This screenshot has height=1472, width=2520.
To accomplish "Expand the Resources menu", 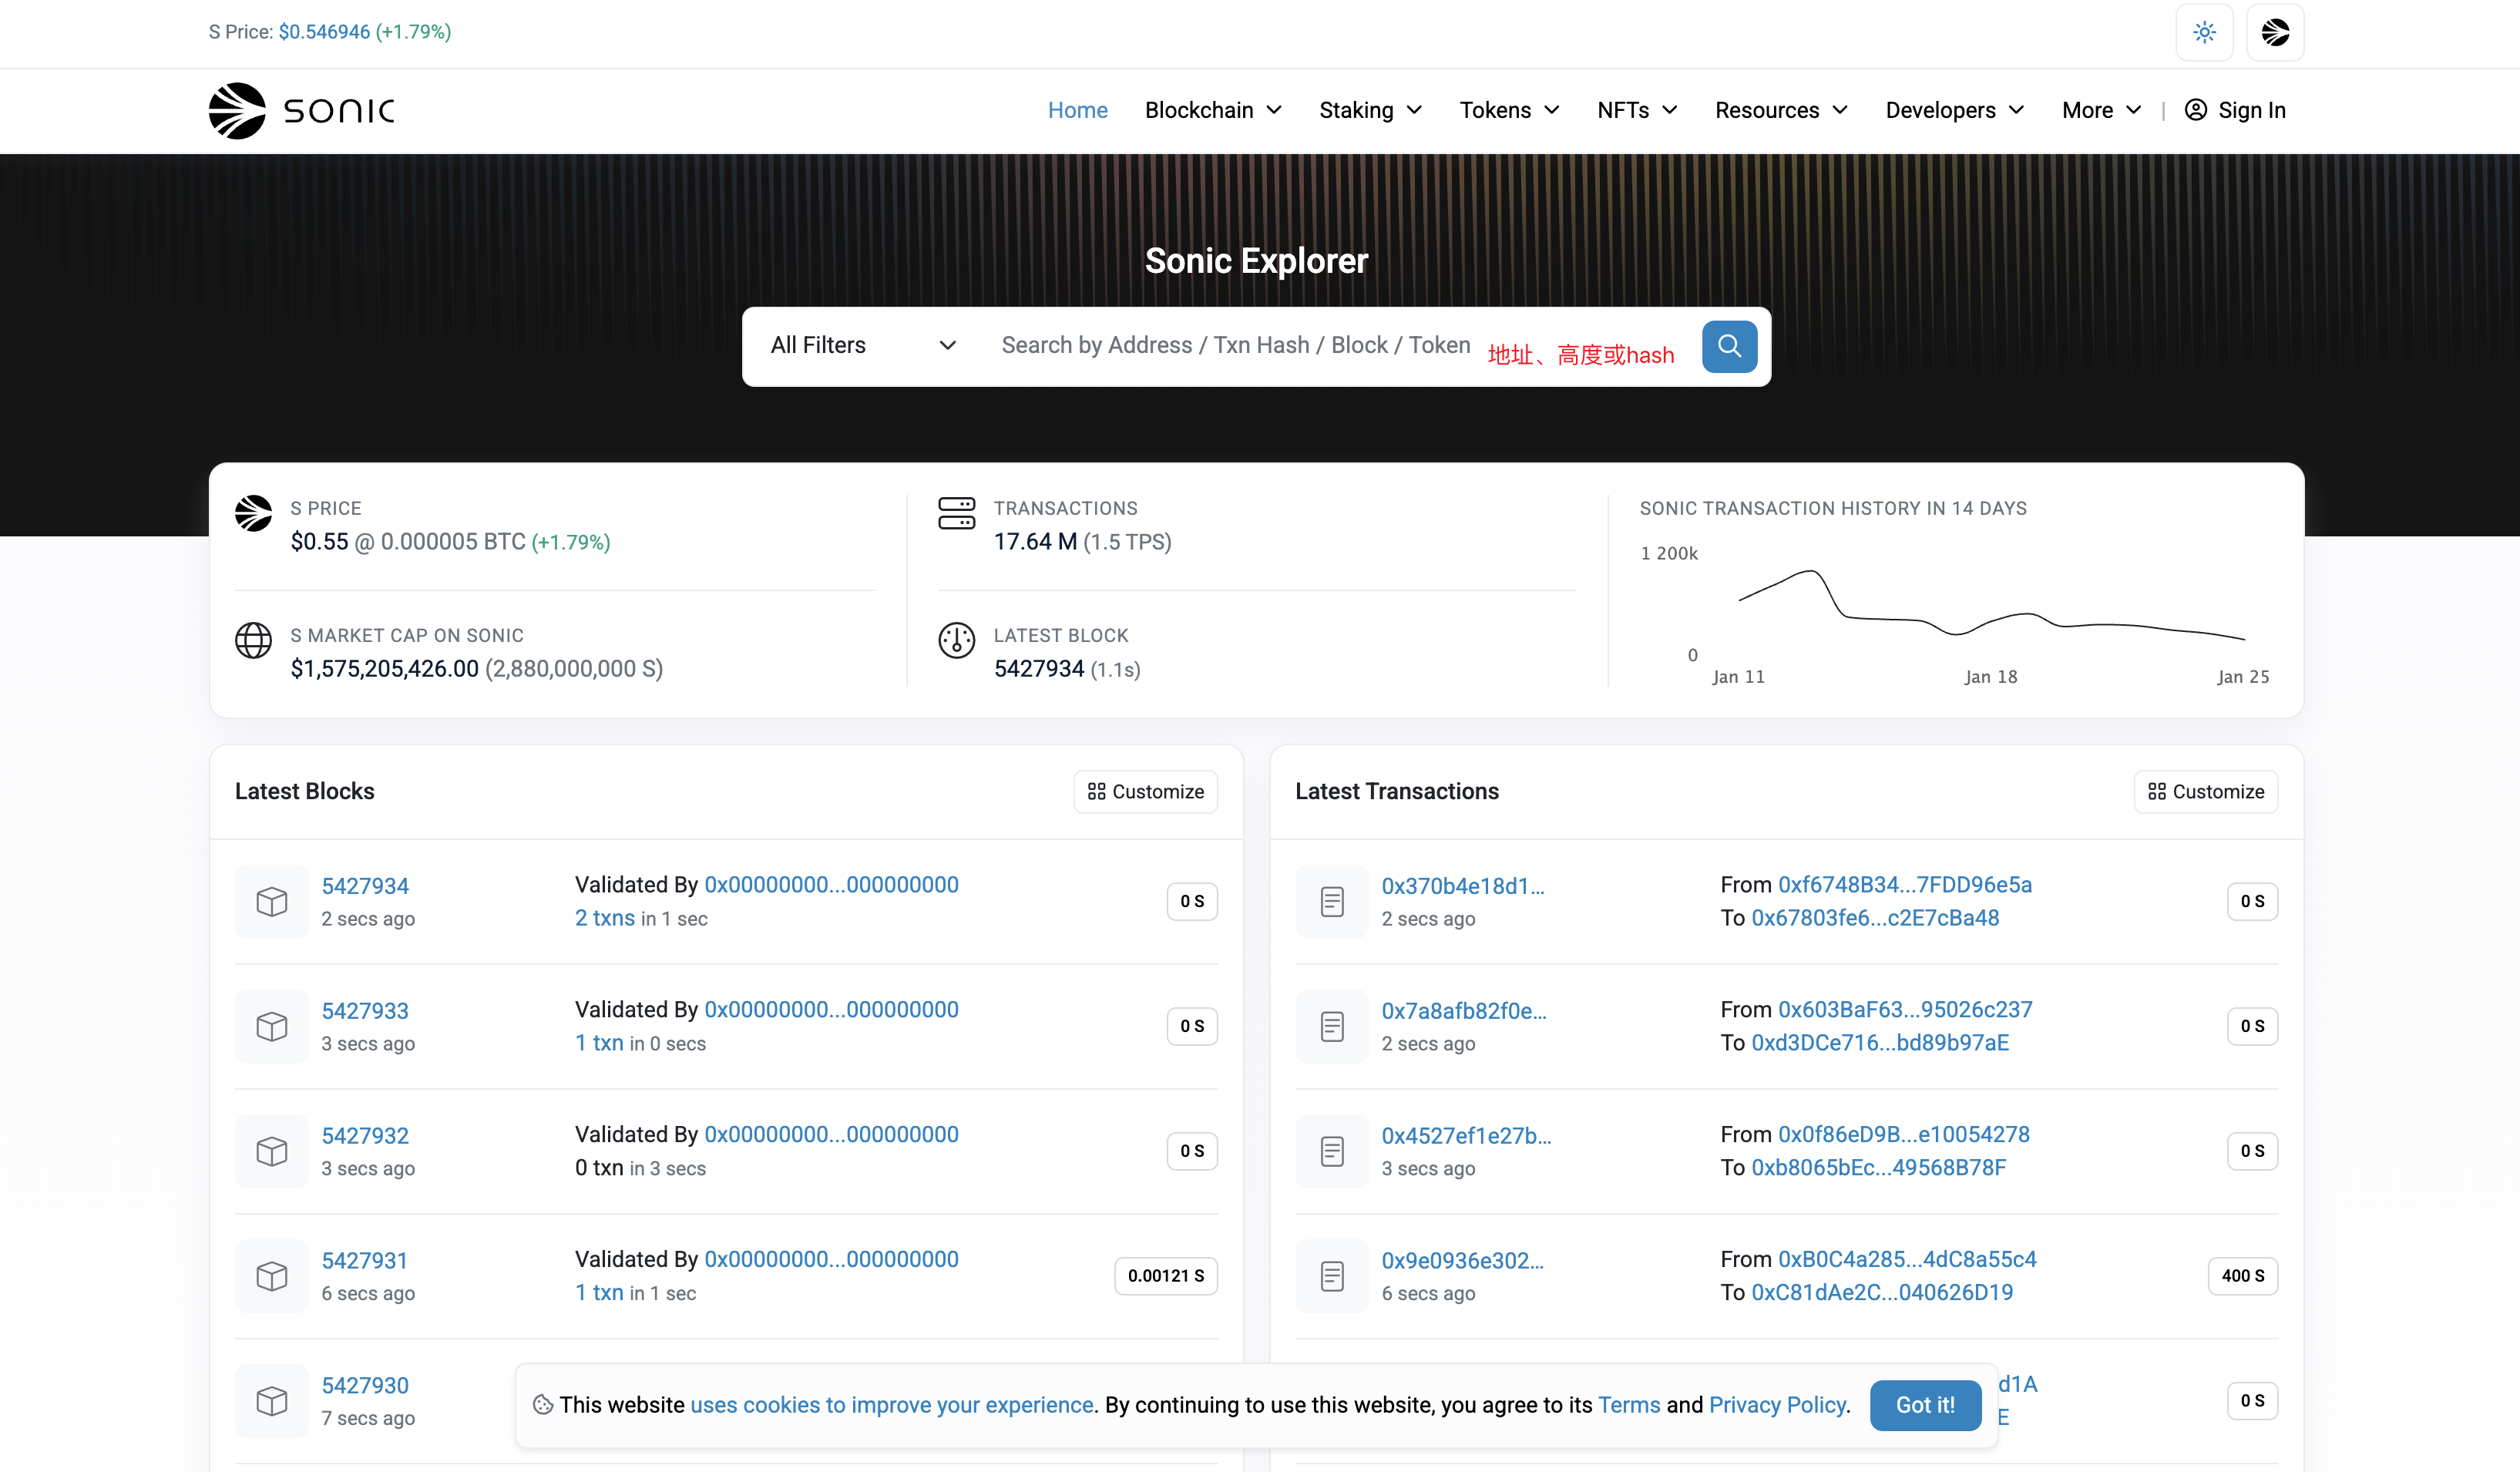I will click(x=1781, y=110).
